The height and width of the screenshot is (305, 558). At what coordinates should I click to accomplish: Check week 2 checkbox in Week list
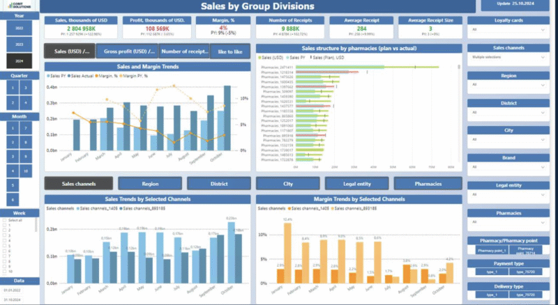pyautogui.click(x=6, y=230)
